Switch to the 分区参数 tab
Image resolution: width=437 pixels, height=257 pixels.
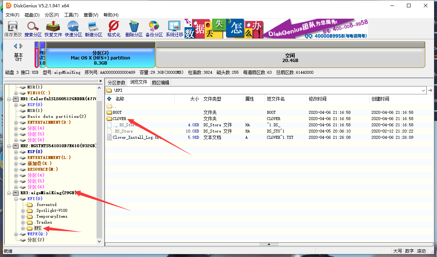click(x=116, y=83)
